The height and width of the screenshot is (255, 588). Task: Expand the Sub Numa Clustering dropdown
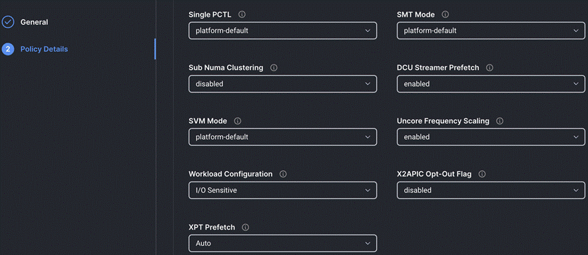283,84
